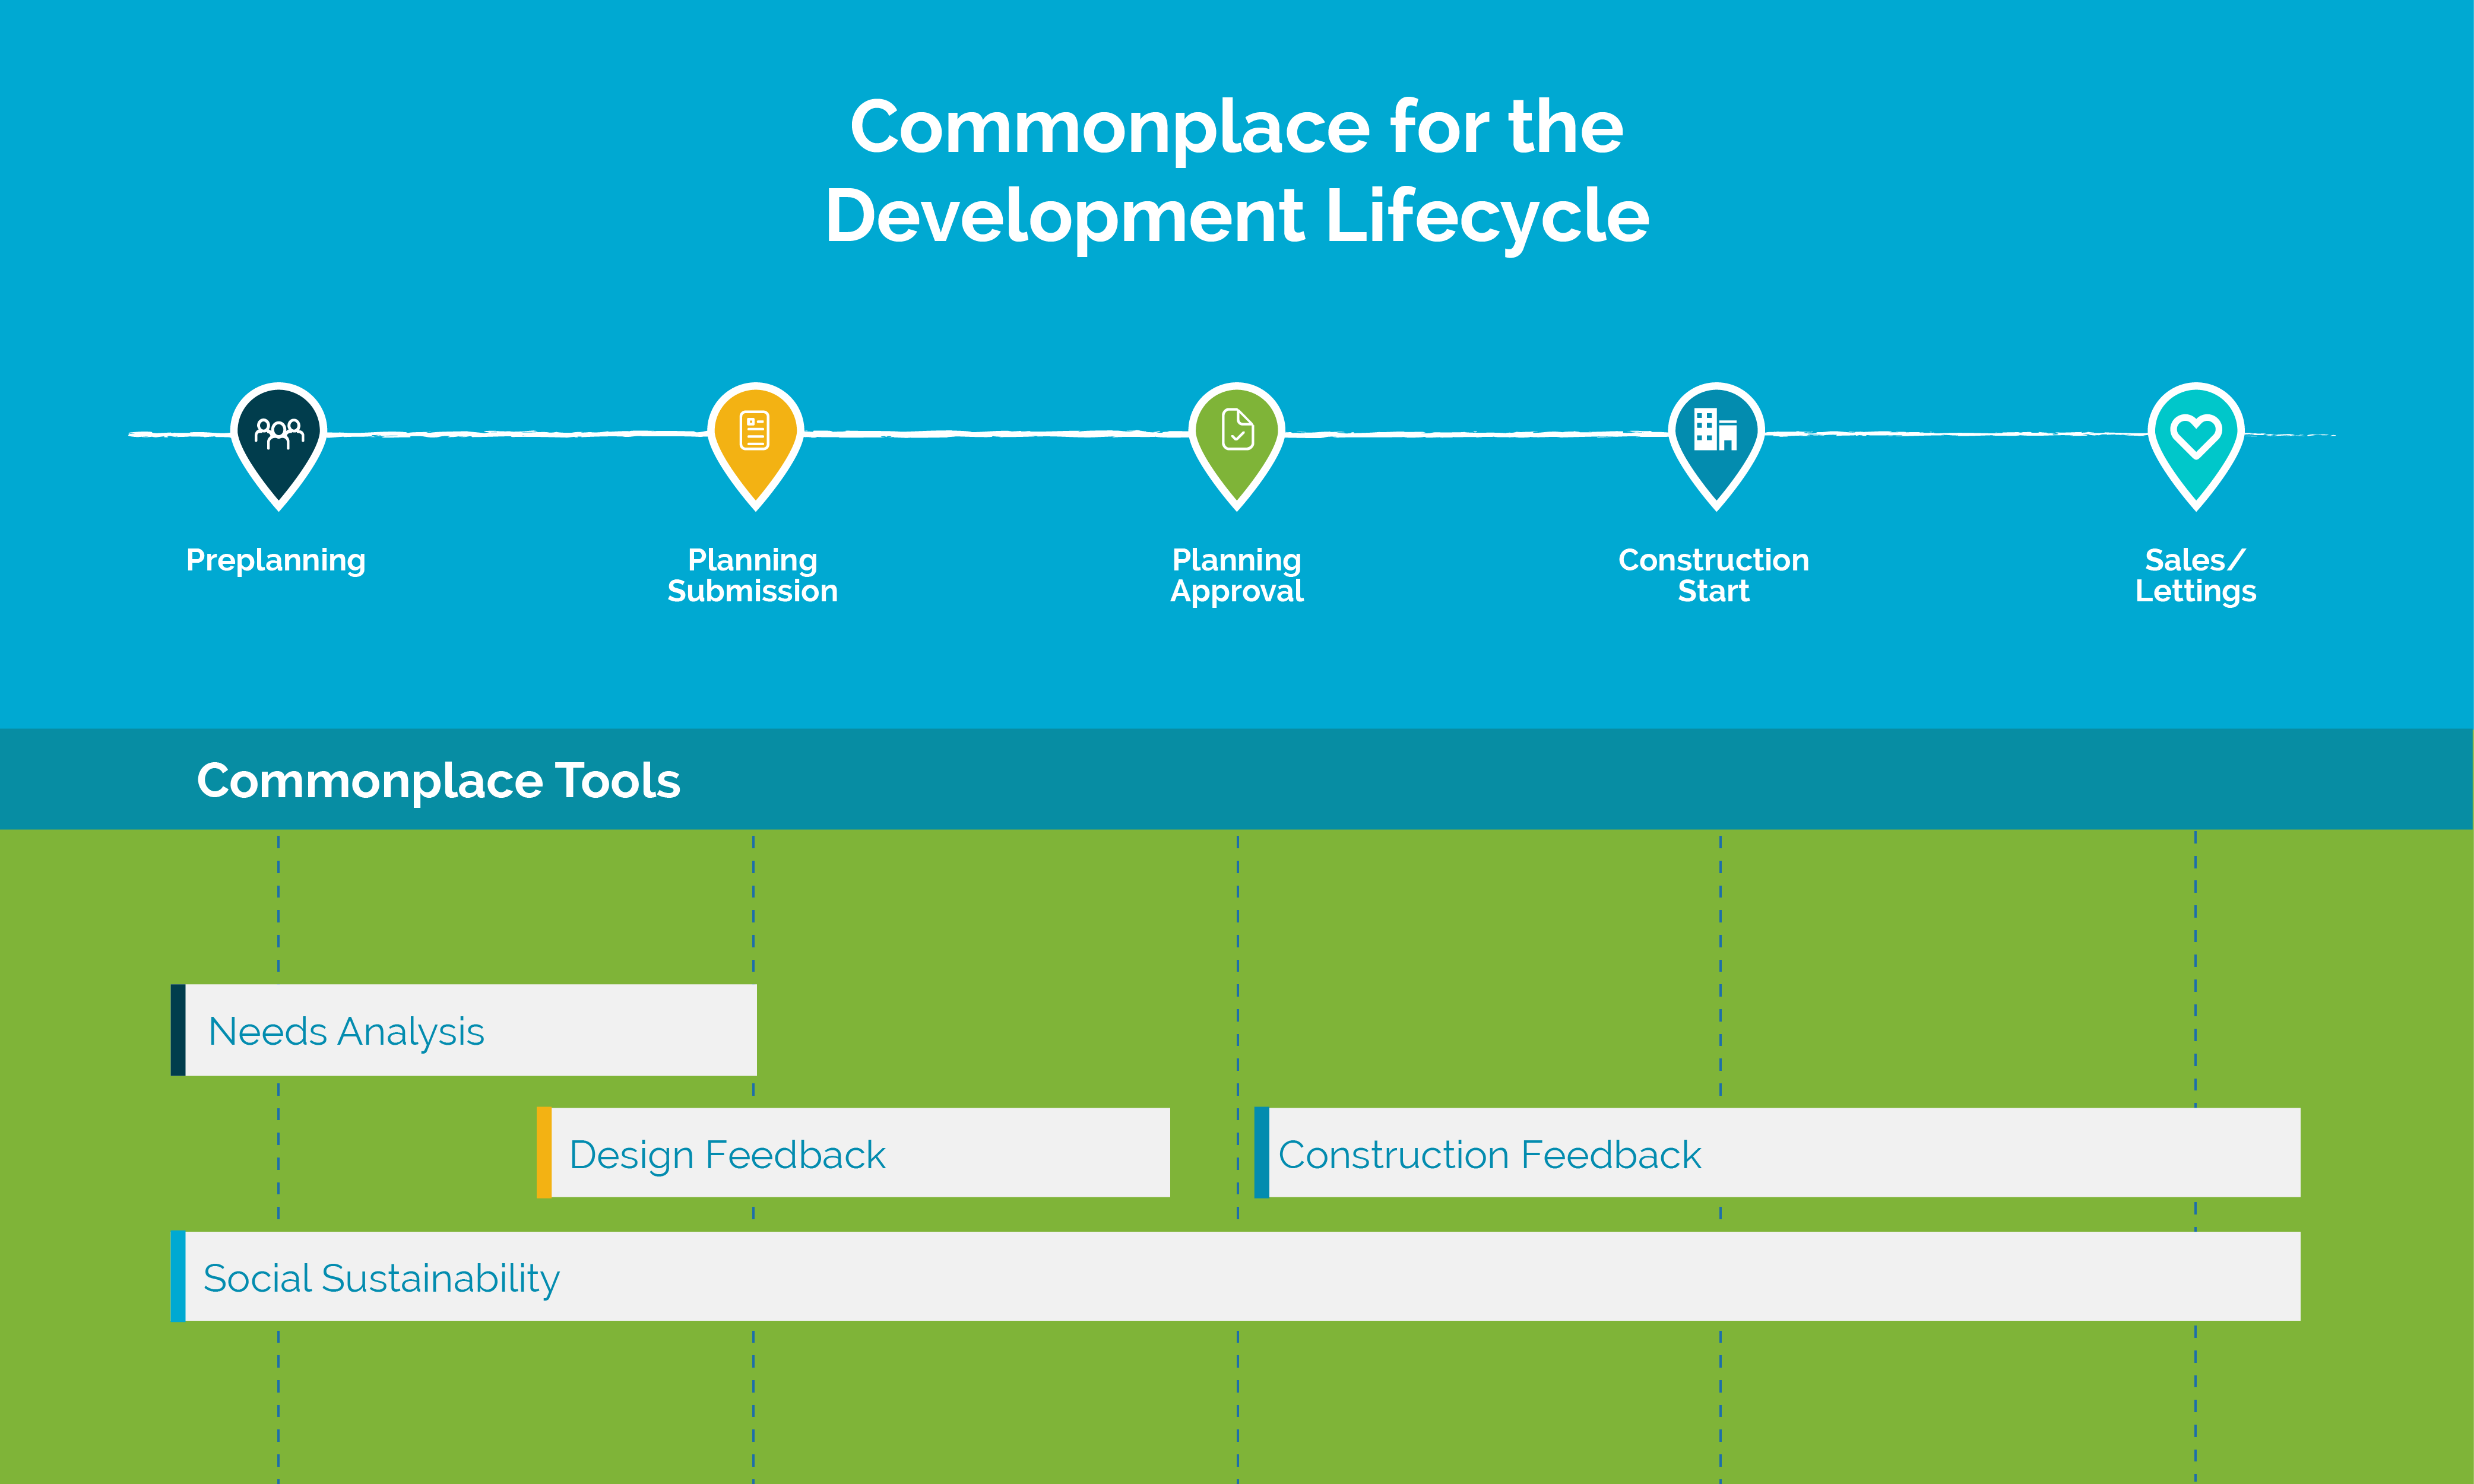Select the Needs Analysis bar
The width and height of the screenshot is (2474, 1484).
tap(464, 1030)
